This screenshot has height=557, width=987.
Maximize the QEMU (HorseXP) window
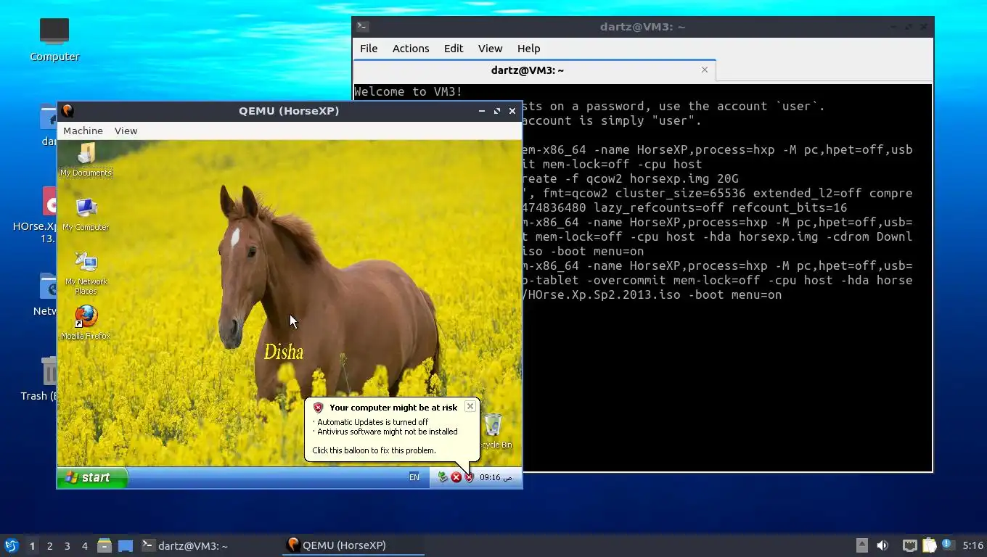tap(497, 111)
